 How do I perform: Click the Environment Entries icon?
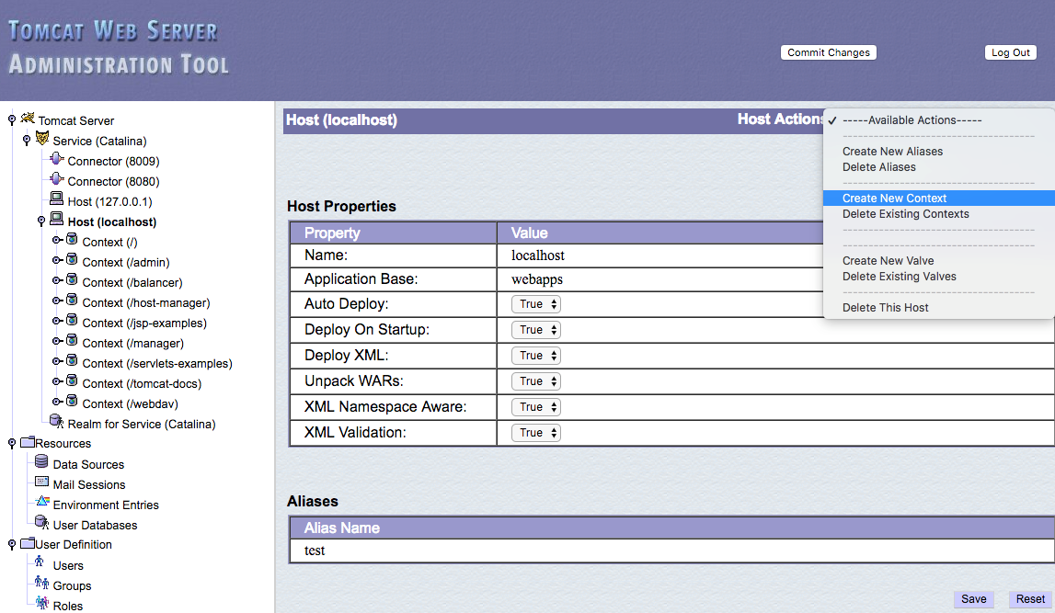pyautogui.click(x=41, y=503)
